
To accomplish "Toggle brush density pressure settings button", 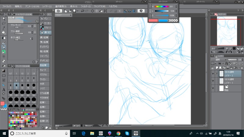I will (x=35, y=32).
